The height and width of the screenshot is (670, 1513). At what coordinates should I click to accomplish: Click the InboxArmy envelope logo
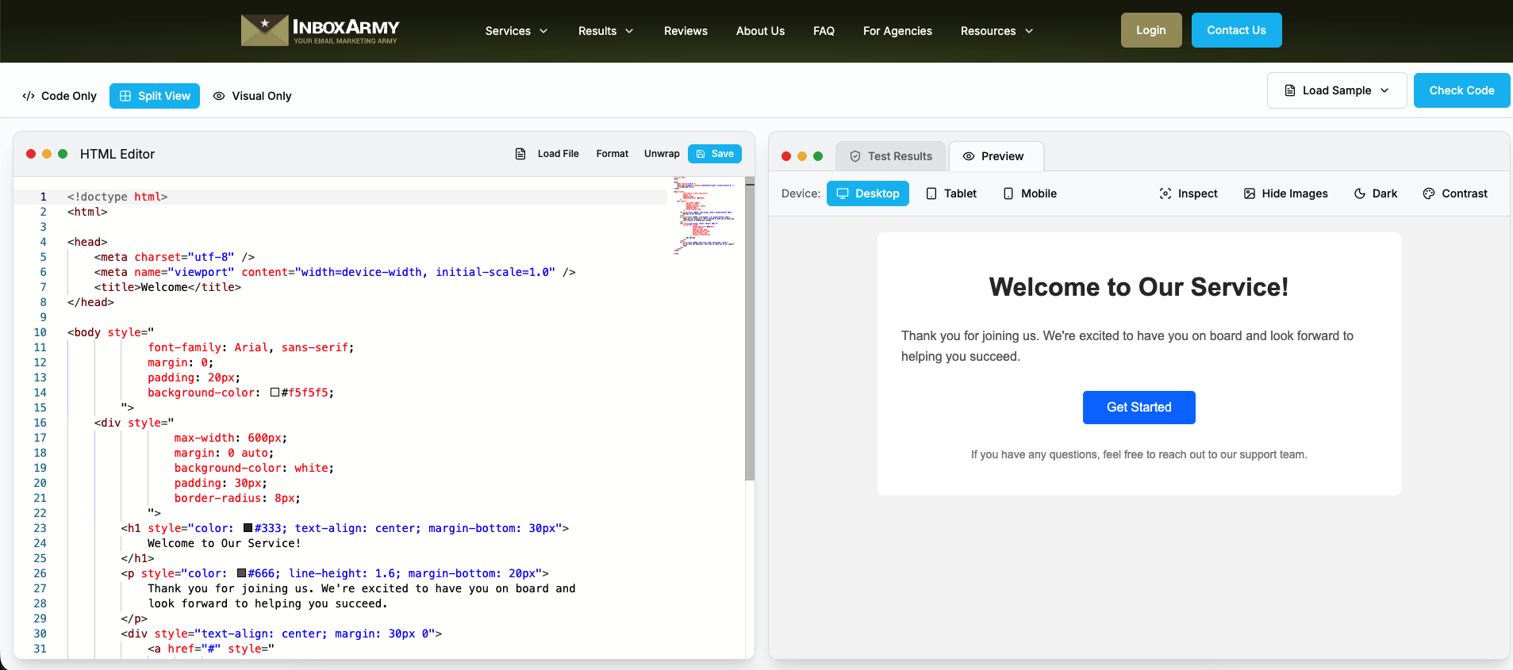(265, 30)
